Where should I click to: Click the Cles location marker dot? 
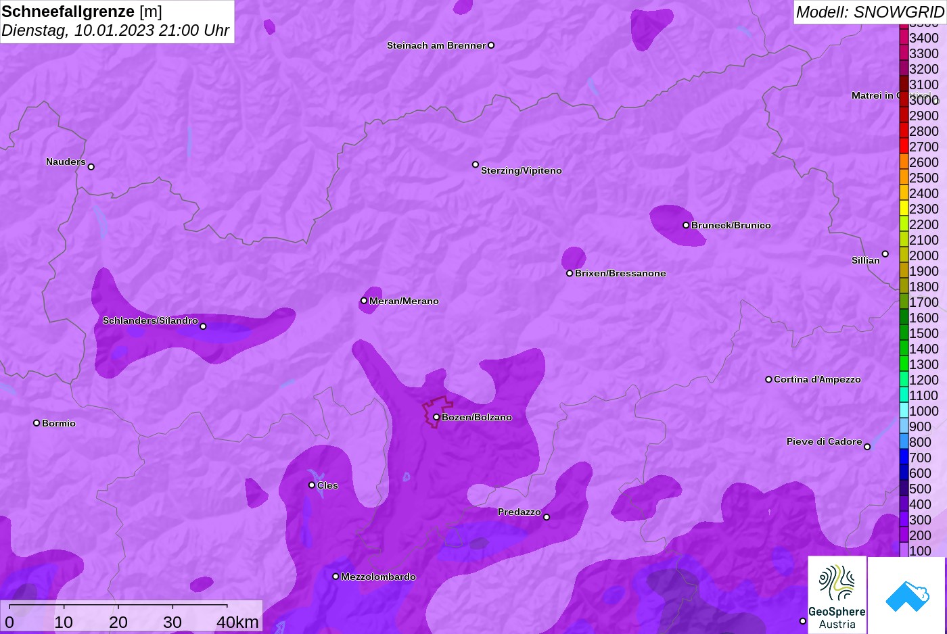tap(312, 485)
